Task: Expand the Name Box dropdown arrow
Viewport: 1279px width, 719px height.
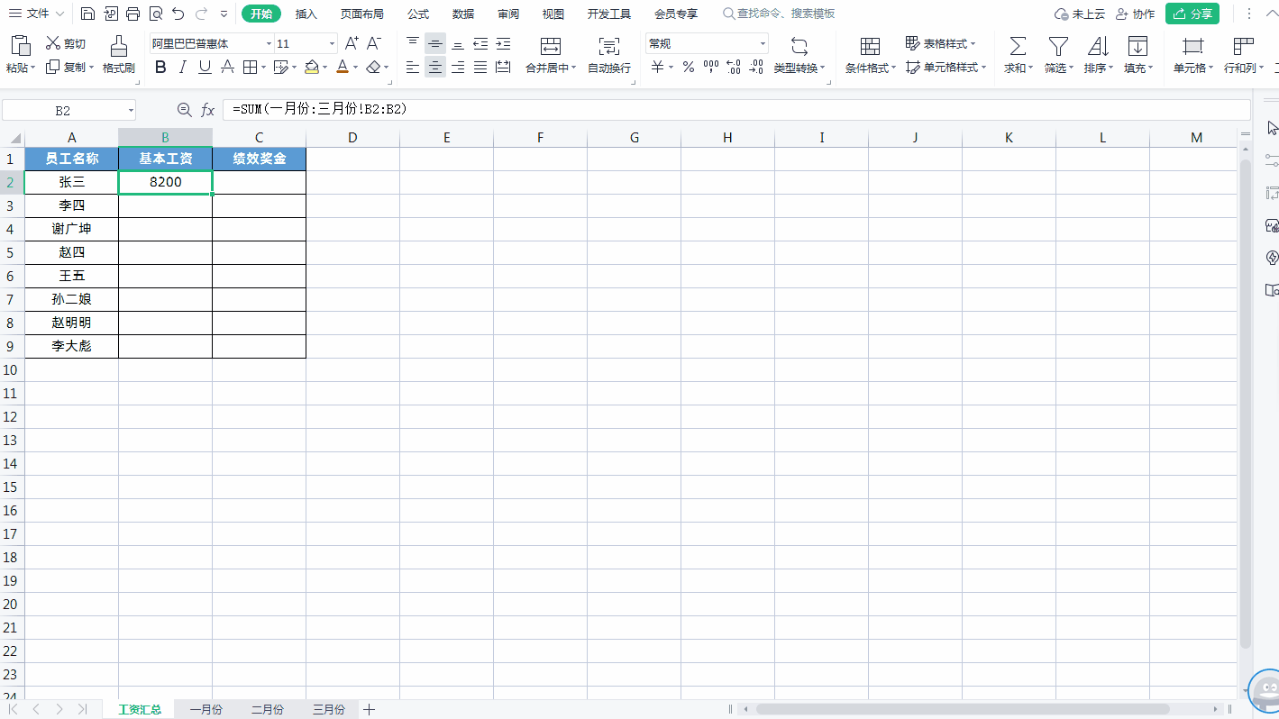Action: [131, 111]
